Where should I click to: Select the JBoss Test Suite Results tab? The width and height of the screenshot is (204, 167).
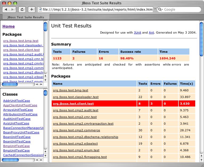point(26,17)
